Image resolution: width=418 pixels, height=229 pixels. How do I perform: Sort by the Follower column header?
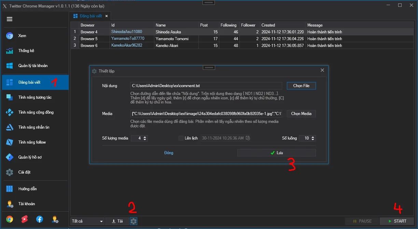[x=250, y=25]
